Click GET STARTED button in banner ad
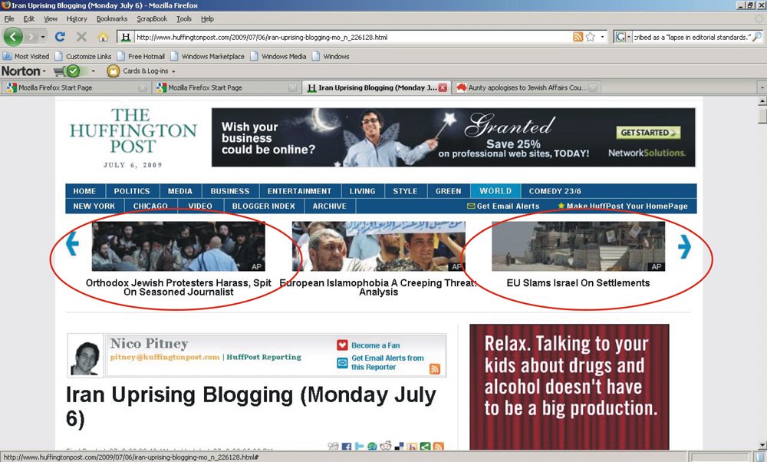The width and height of the screenshot is (767, 462). [x=647, y=133]
